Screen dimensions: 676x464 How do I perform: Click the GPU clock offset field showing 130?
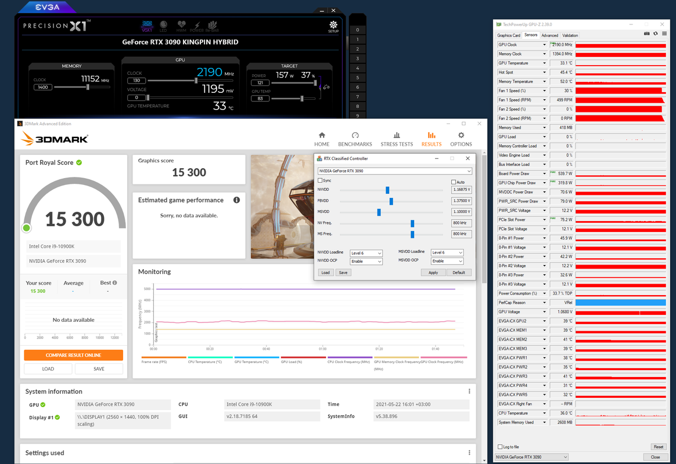(x=136, y=81)
